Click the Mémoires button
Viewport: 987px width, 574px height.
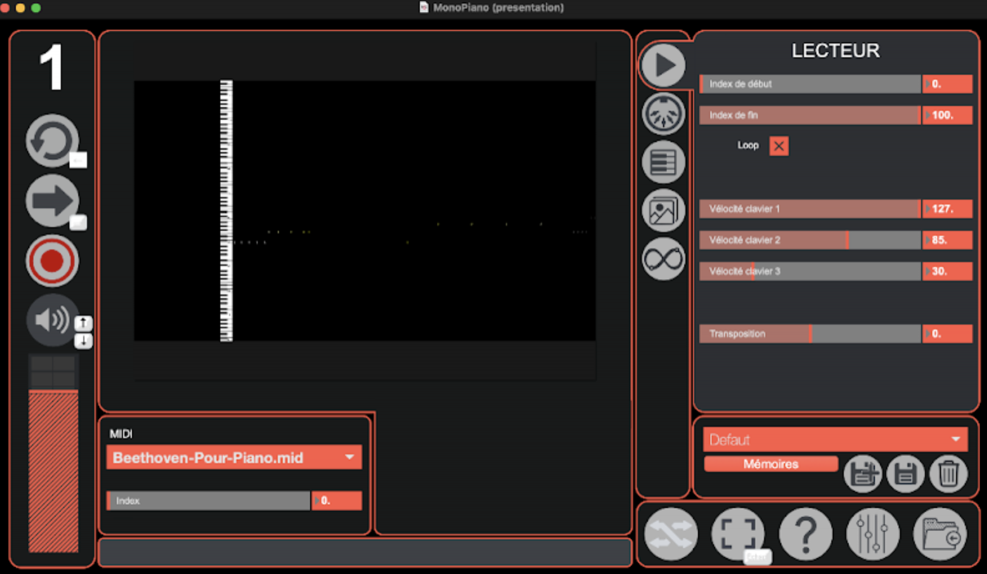click(770, 464)
